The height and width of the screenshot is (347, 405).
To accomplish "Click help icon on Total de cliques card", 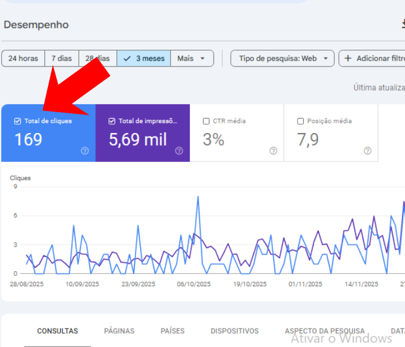I will click(85, 151).
